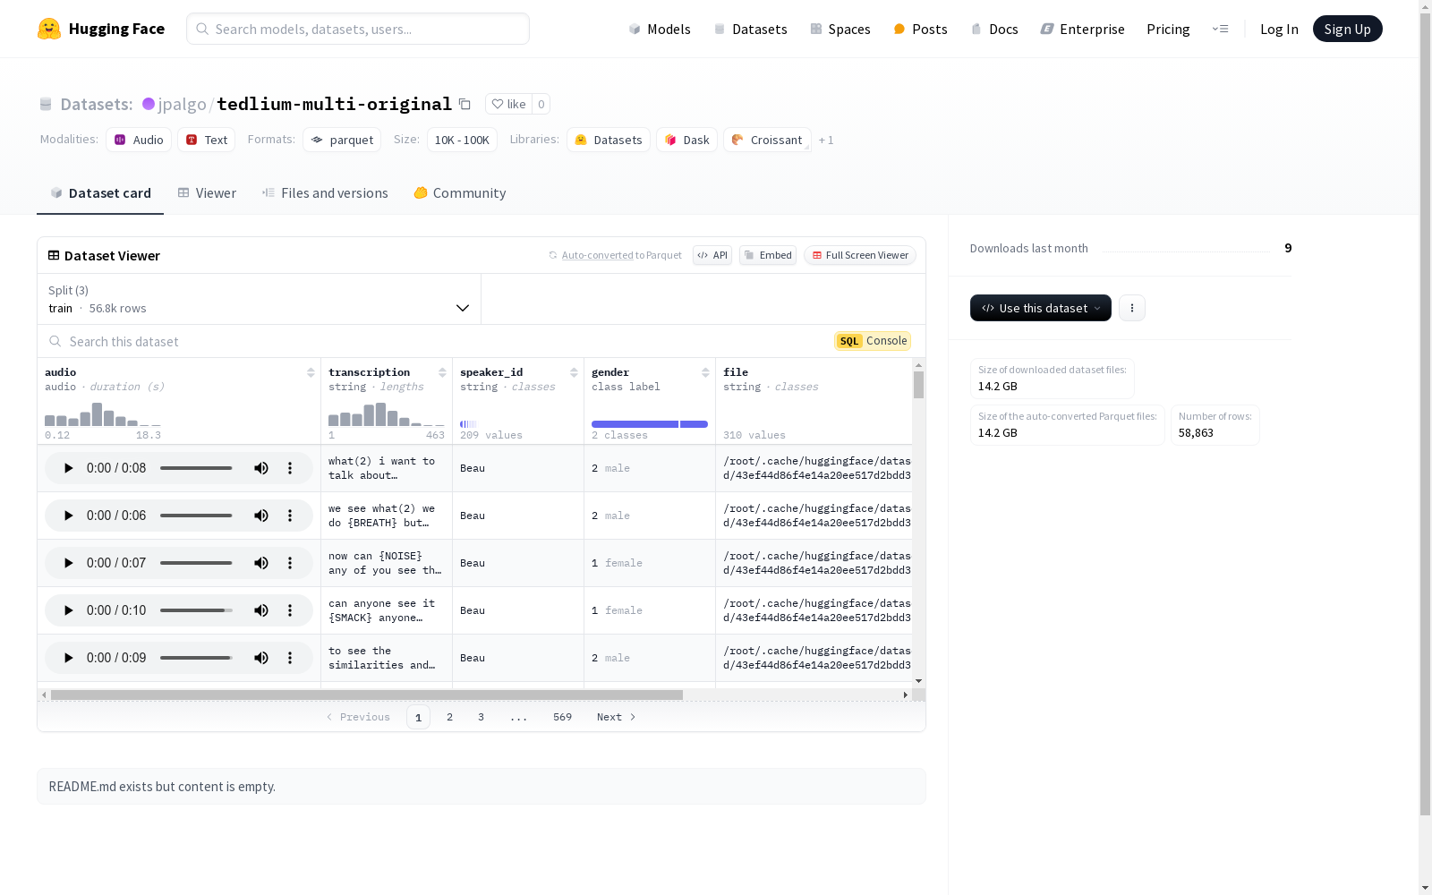This screenshot has width=1432, height=895.
Task: Play the 0:09 audio clip
Action: [68, 658]
